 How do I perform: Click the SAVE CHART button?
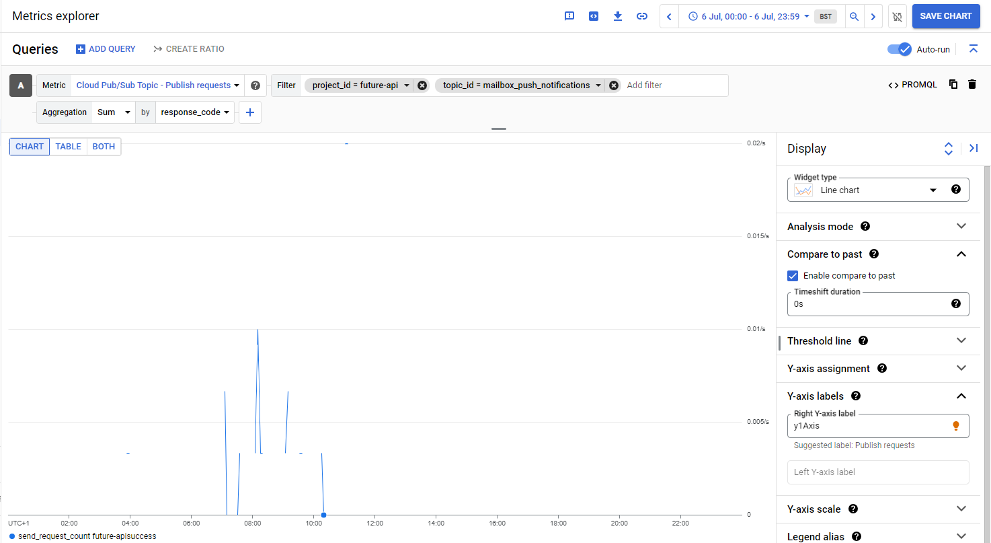coord(945,16)
